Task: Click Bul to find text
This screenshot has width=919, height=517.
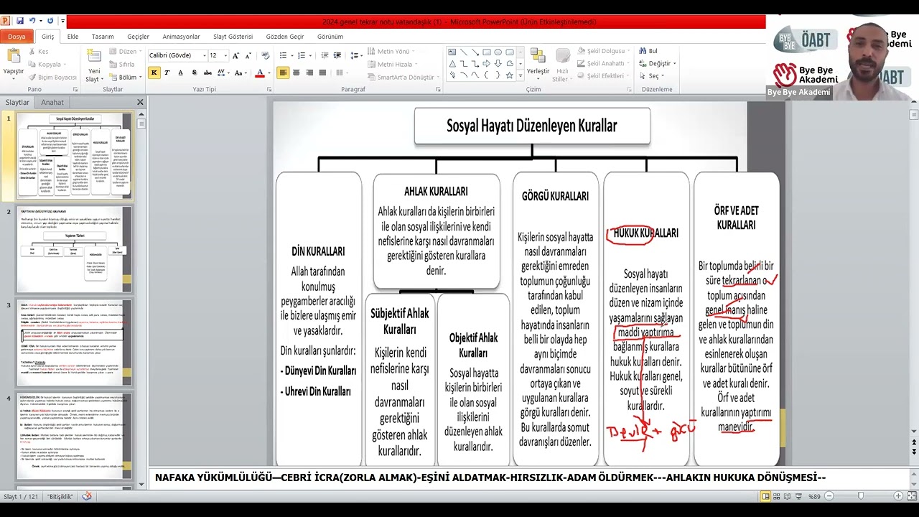Action: 648,51
